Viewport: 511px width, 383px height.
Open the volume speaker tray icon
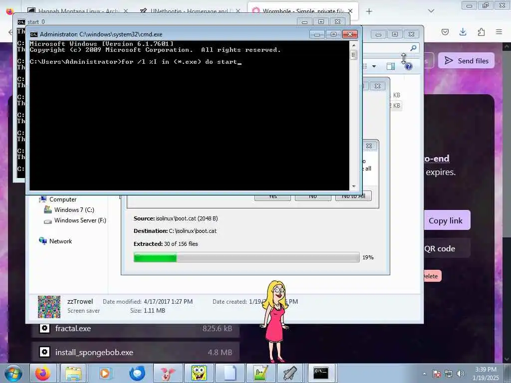[460, 374]
